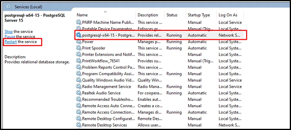Sort the list by Status column header

pos(172,15)
